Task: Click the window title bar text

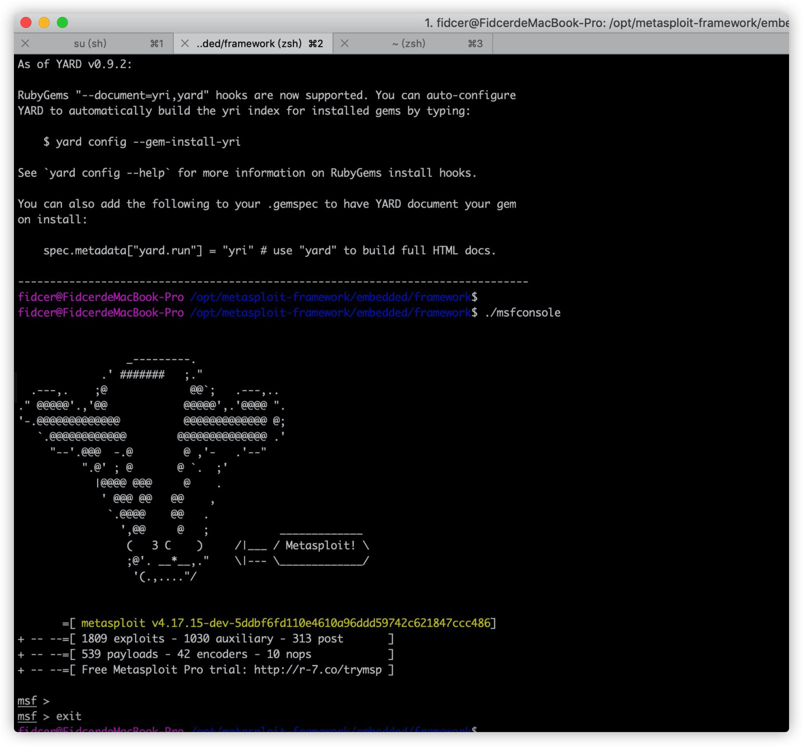Action: [x=605, y=23]
